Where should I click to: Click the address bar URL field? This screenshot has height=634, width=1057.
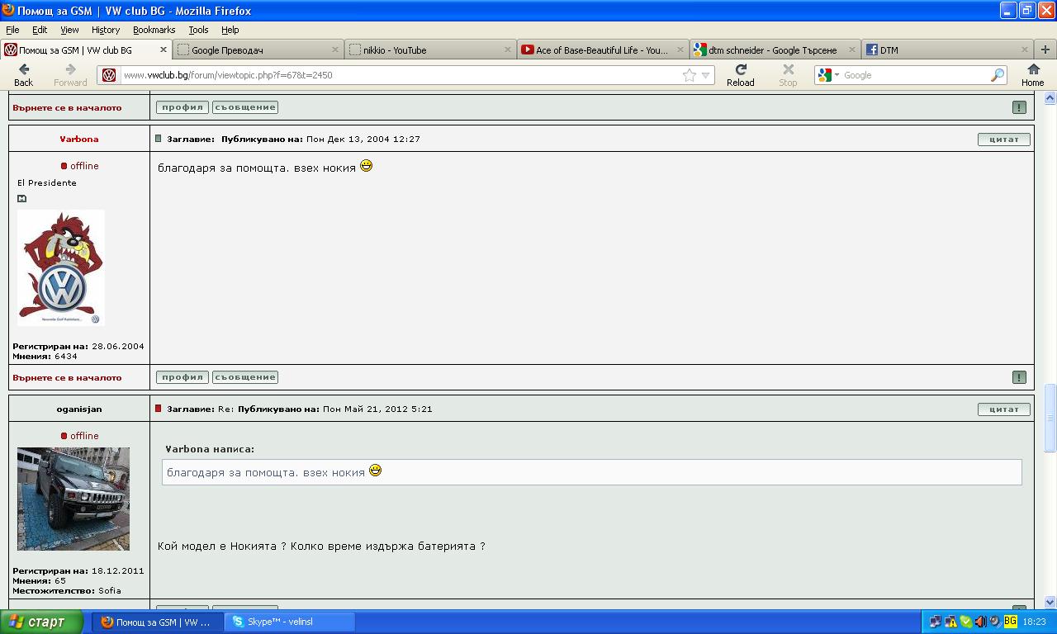(396, 75)
